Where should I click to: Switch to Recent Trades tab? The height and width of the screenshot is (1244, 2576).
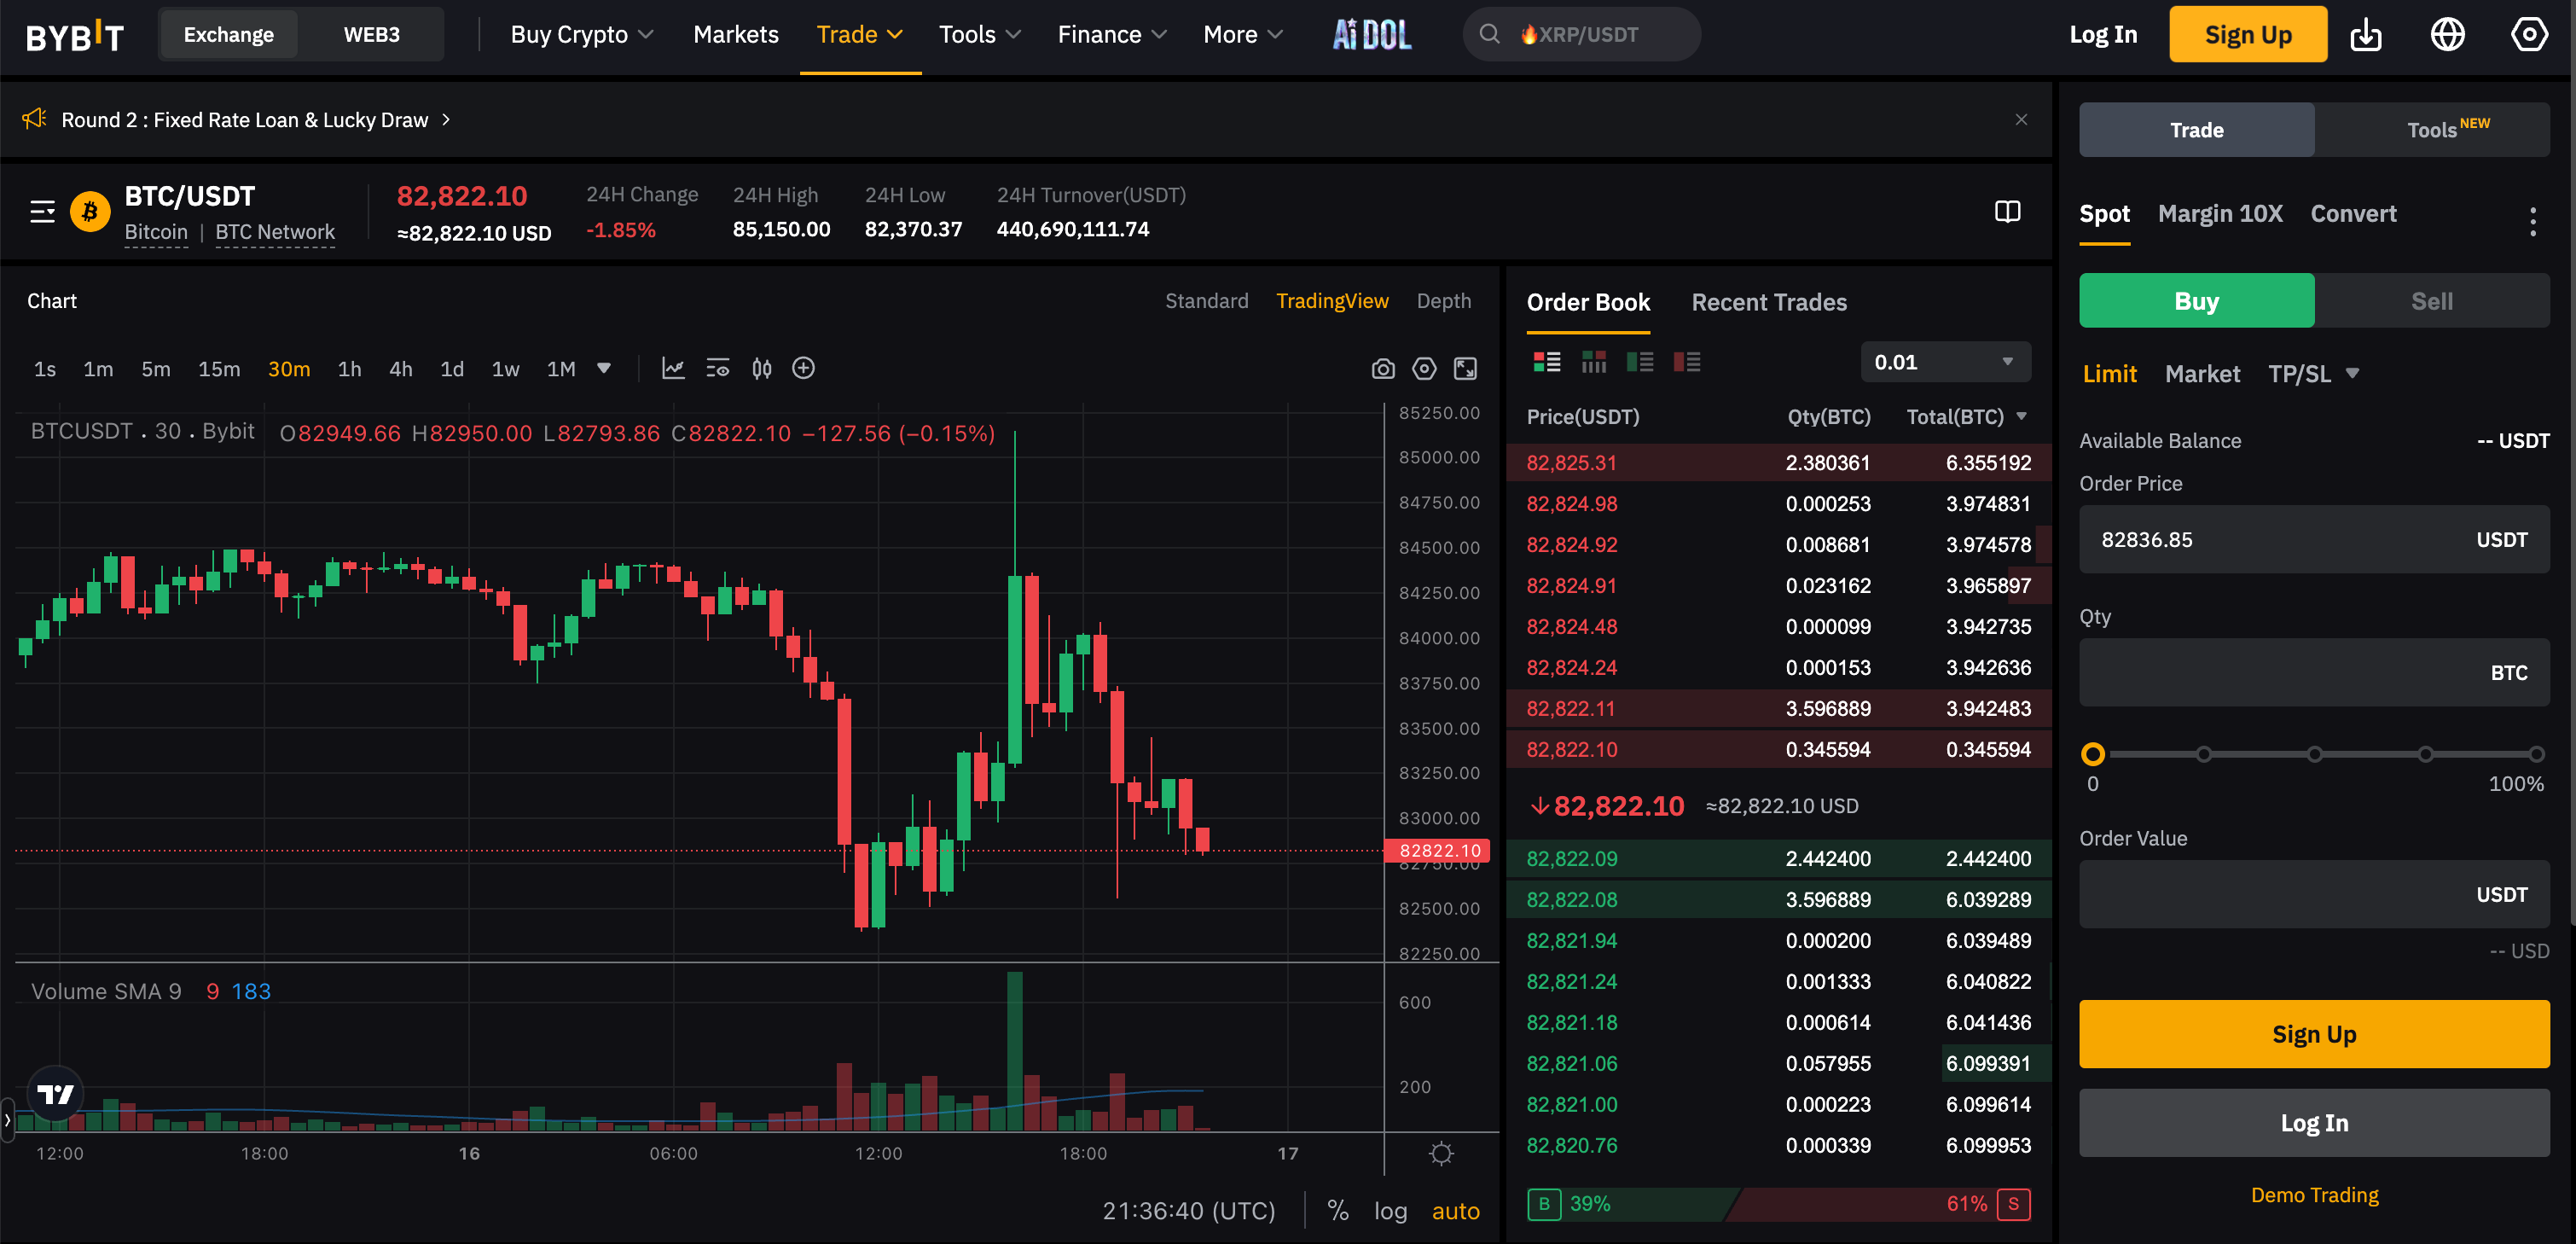(x=1768, y=302)
